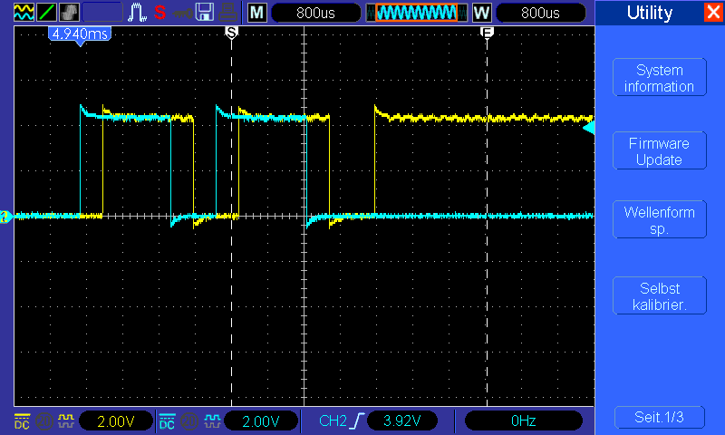Click the pulse waveform acquisition icon
The height and width of the screenshot is (435, 725).
point(138,12)
